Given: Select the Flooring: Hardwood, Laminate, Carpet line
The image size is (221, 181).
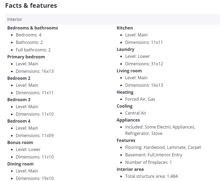Looking at the screenshot, I should pyautogui.click(x=163, y=147).
